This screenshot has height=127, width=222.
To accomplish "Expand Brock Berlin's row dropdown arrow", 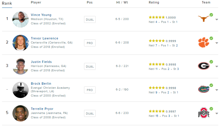I will (216, 90).
